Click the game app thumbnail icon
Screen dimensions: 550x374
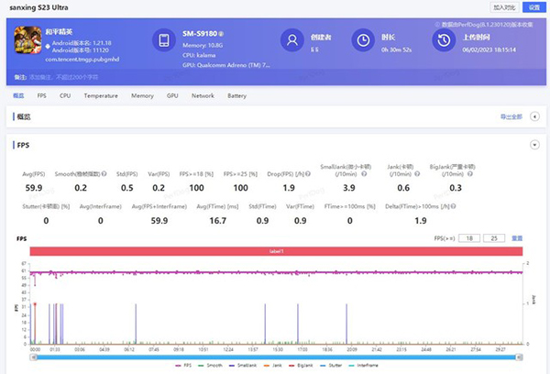27,40
